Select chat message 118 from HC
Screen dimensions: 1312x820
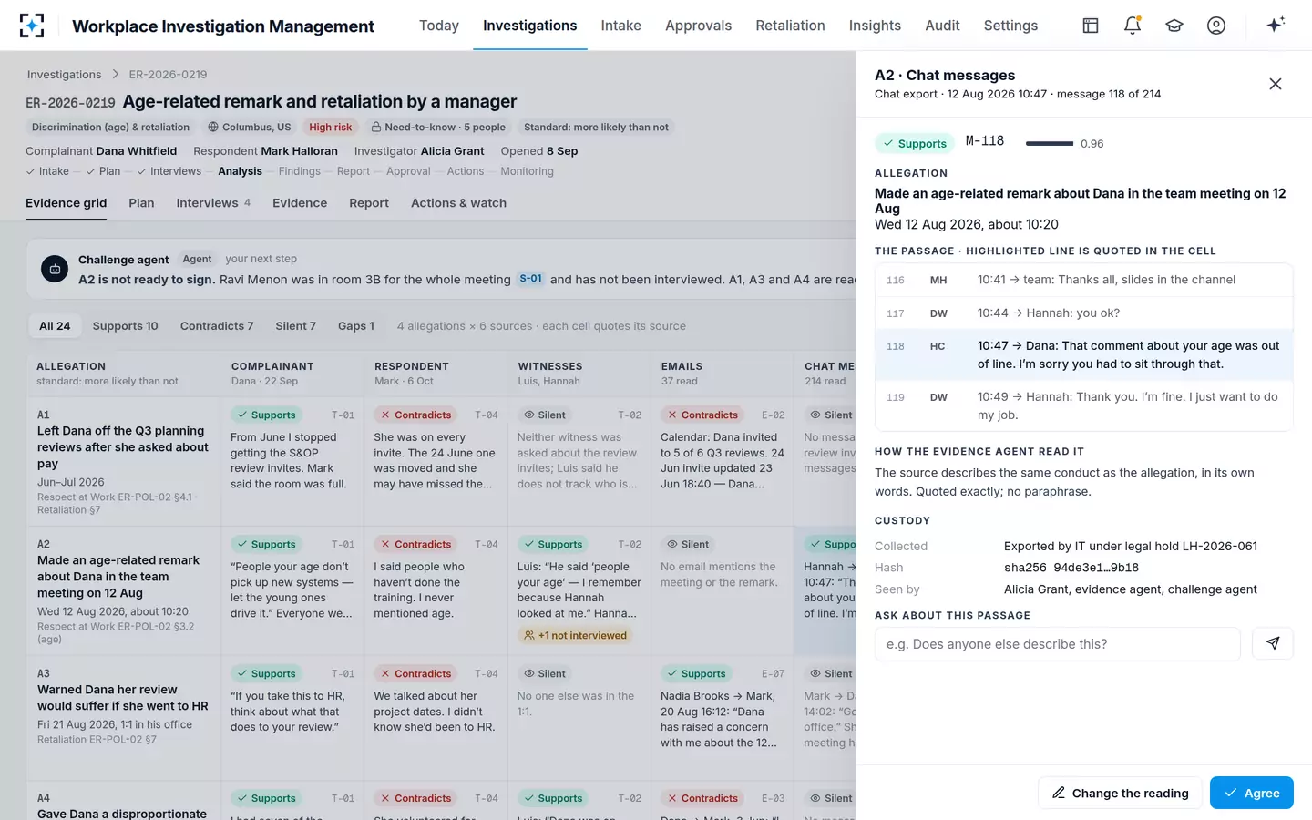point(1084,354)
